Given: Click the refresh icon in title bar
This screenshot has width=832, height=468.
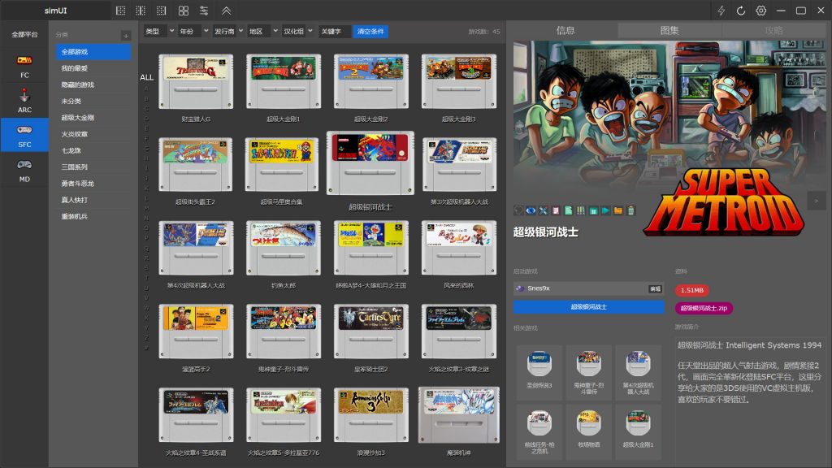Looking at the screenshot, I should point(741,11).
